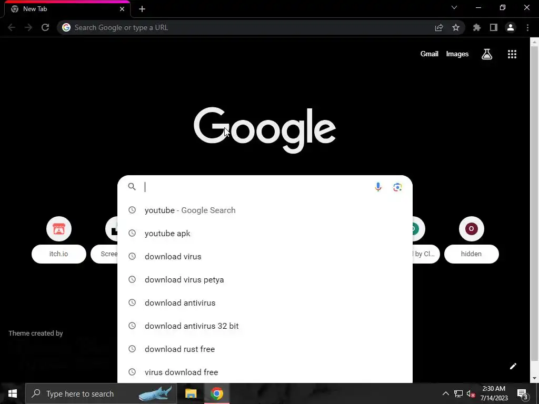
Task: Open the notification center icon
Action: pyautogui.click(x=523, y=393)
